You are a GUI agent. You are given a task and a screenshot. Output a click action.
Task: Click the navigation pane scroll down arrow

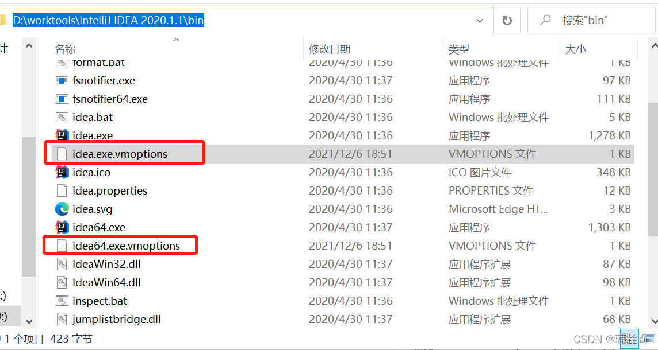pos(29,321)
